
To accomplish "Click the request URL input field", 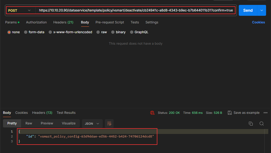I will 135,10.
